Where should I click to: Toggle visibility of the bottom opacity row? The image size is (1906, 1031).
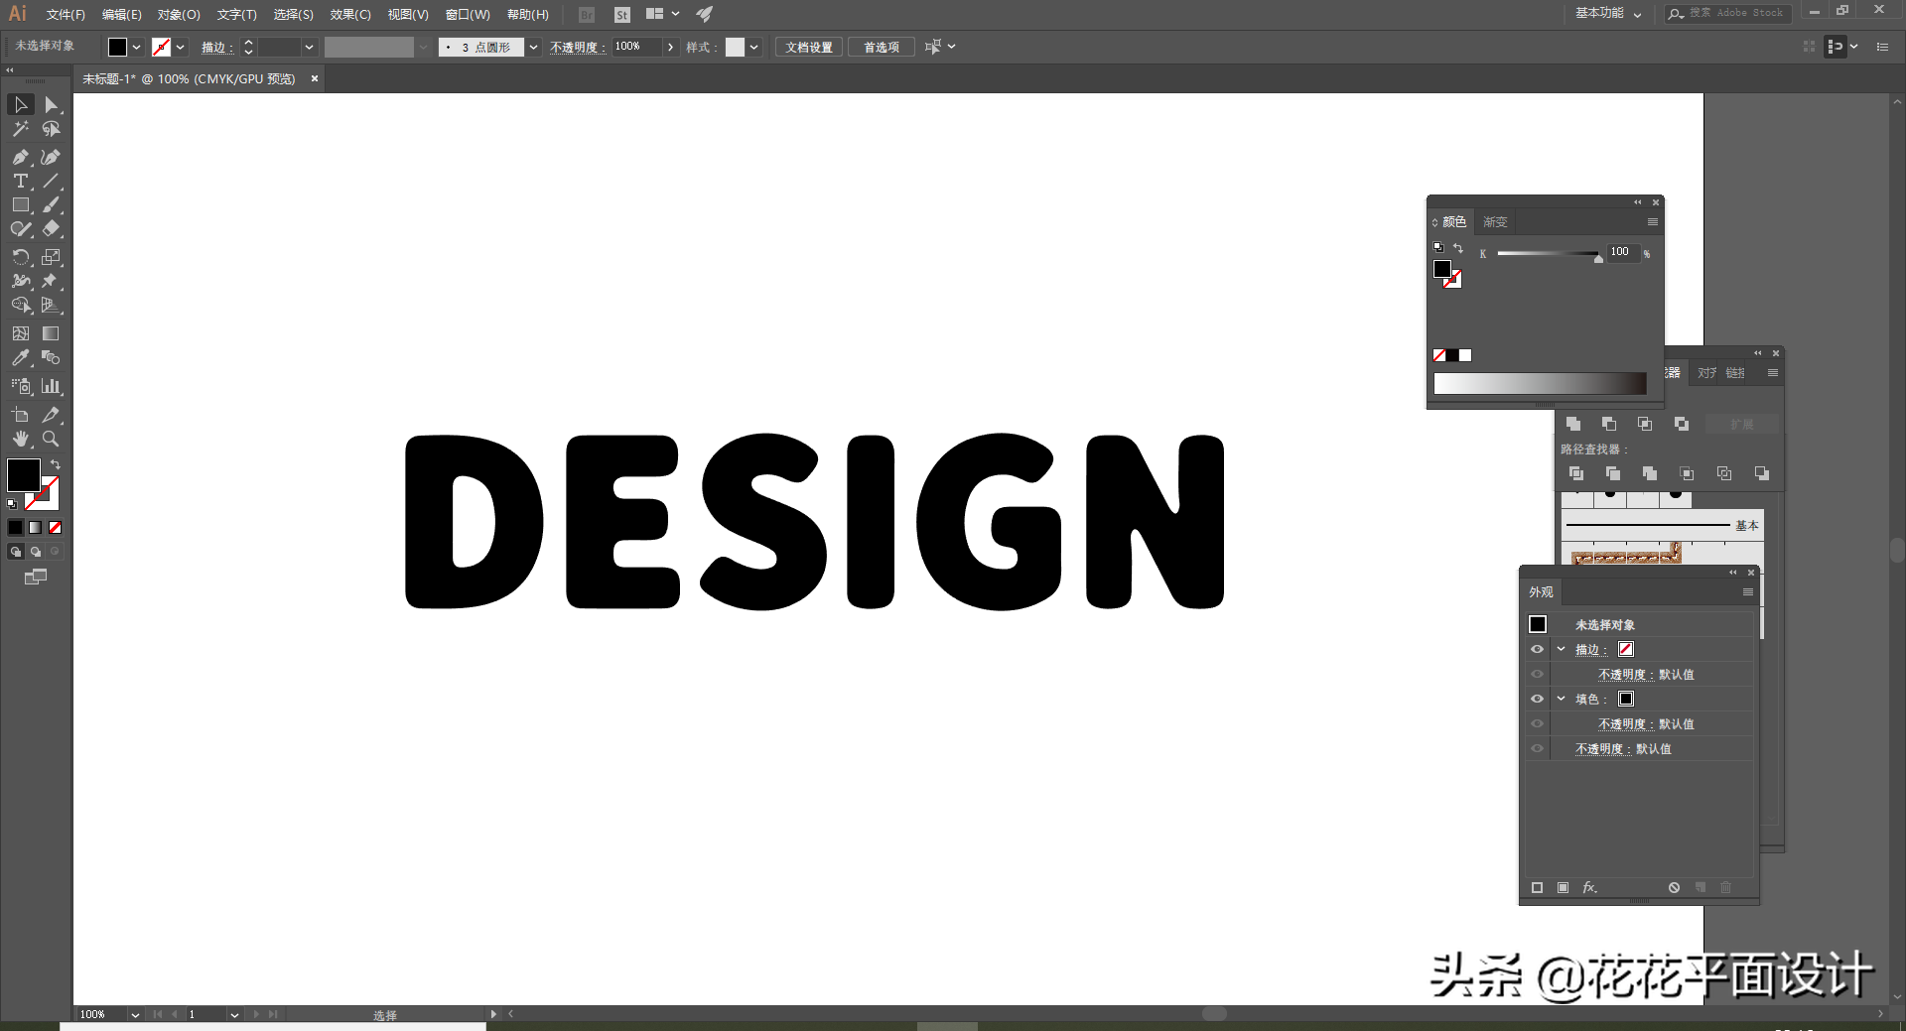[x=1537, y=748]
